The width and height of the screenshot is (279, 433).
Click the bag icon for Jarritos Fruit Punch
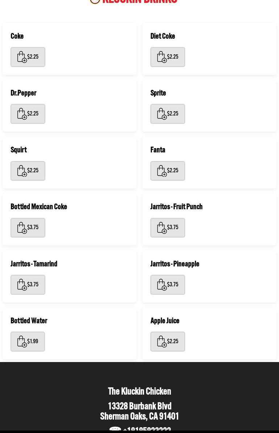[162, 228]
